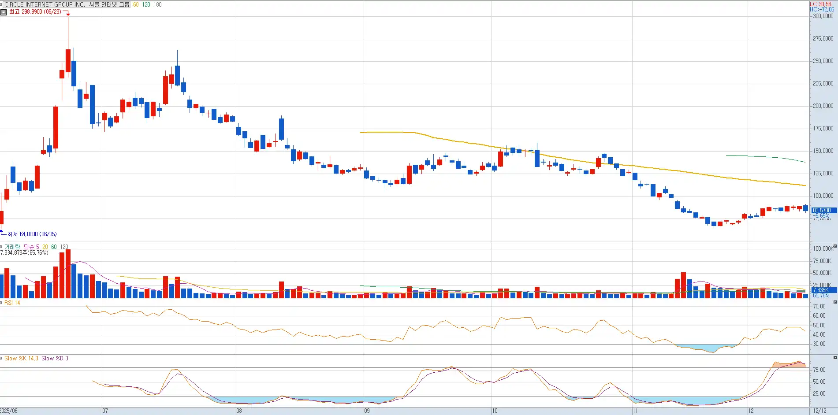Viewport: 838px width, 415px height.
Task: Click the 12/12 date label on time axis
Action: coord(820,411)
